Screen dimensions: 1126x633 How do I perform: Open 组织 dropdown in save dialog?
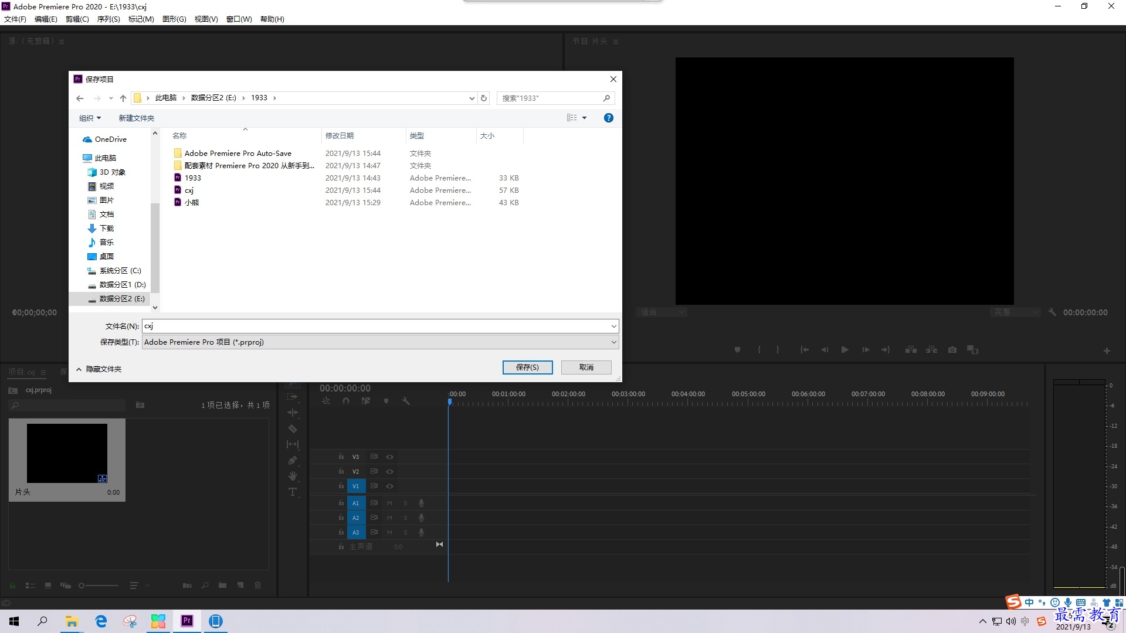pos(90,118)
